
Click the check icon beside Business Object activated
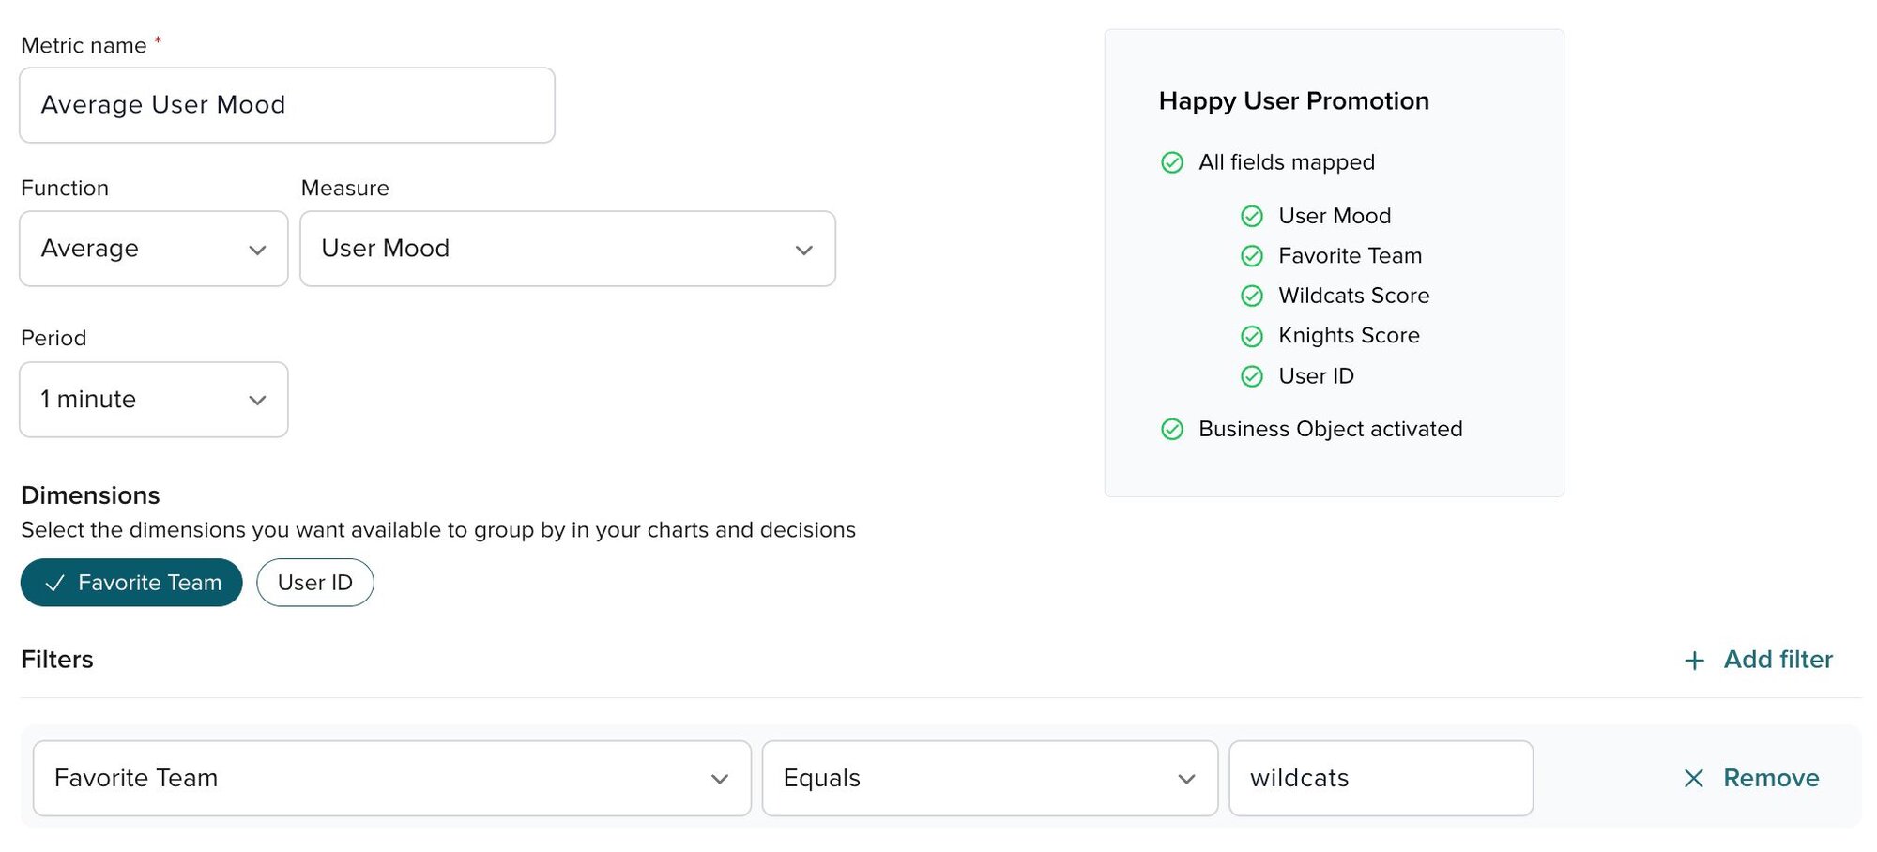point(1172,430)
